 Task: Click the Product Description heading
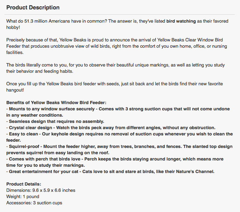(x=33, y=7)
